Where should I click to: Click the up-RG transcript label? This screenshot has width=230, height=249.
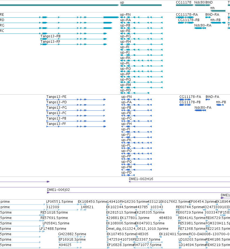(125, 36)
